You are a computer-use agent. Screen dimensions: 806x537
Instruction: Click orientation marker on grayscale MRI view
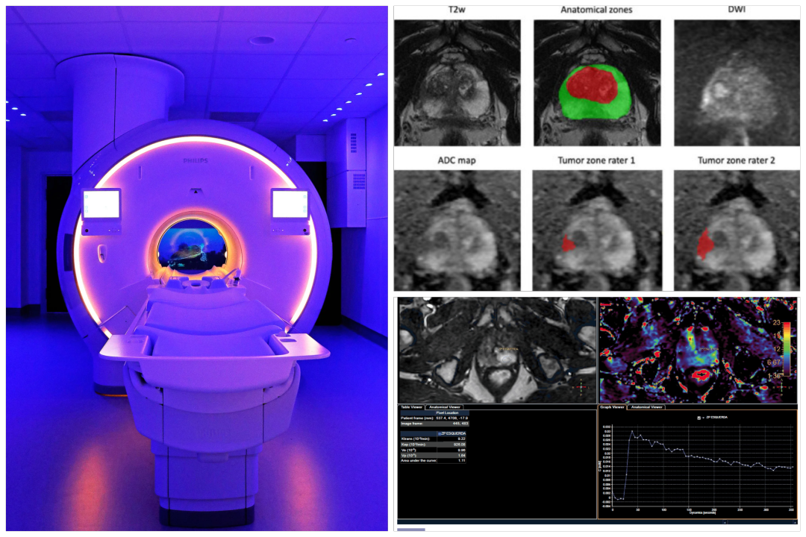pyautogui.click(x=581, y=386)
